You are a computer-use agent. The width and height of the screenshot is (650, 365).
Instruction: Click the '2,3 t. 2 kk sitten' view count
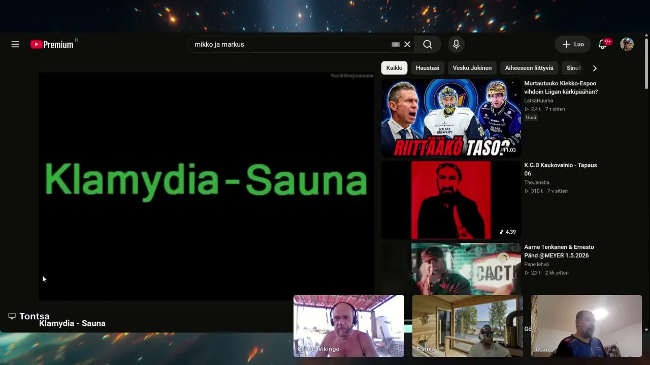point(546,273)
